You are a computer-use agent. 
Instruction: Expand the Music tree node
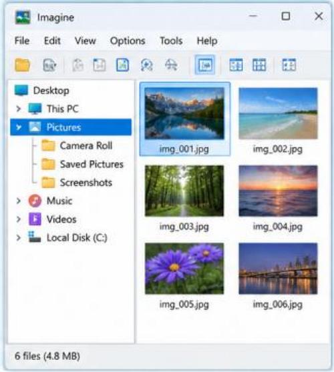(19, 201)
